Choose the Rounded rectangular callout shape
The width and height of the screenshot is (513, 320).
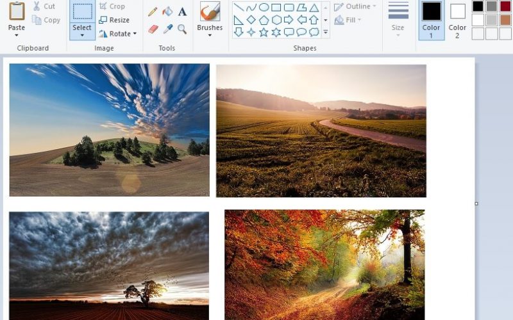[289, 32]
